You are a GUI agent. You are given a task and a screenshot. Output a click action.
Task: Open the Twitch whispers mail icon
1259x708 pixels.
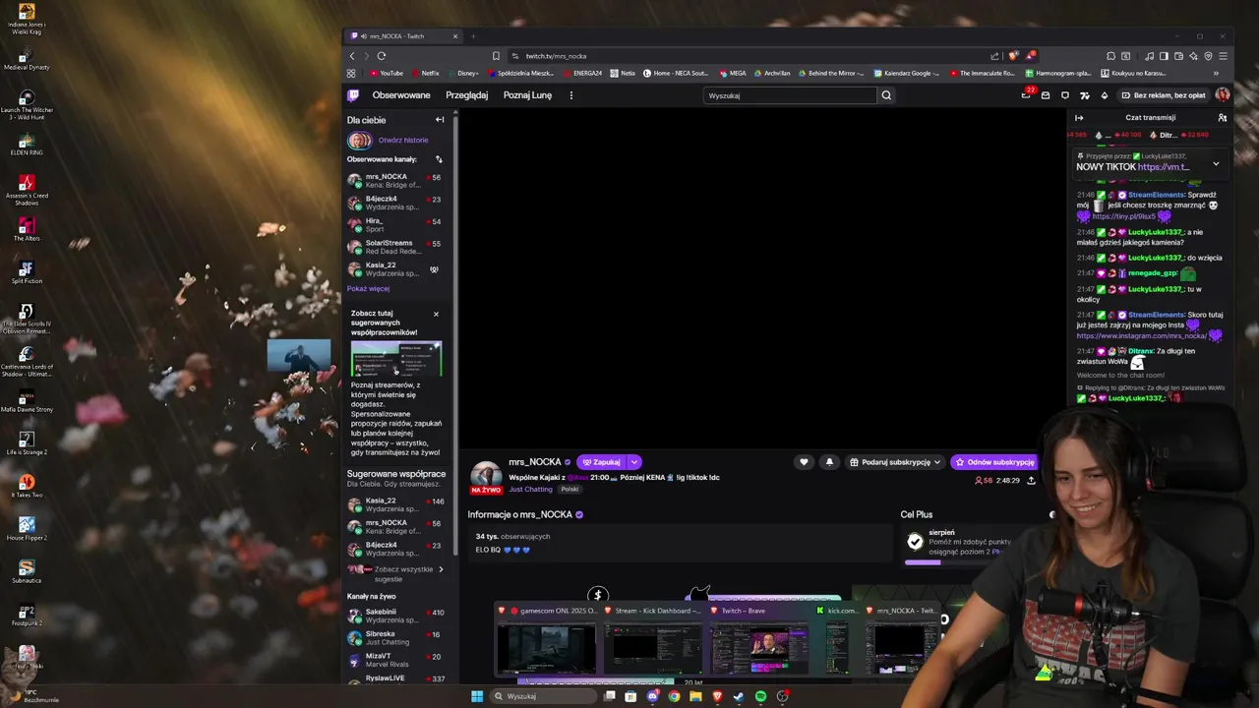coord(1046,95)
